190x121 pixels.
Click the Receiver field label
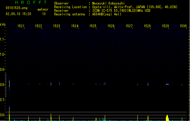tap(61, 11)
